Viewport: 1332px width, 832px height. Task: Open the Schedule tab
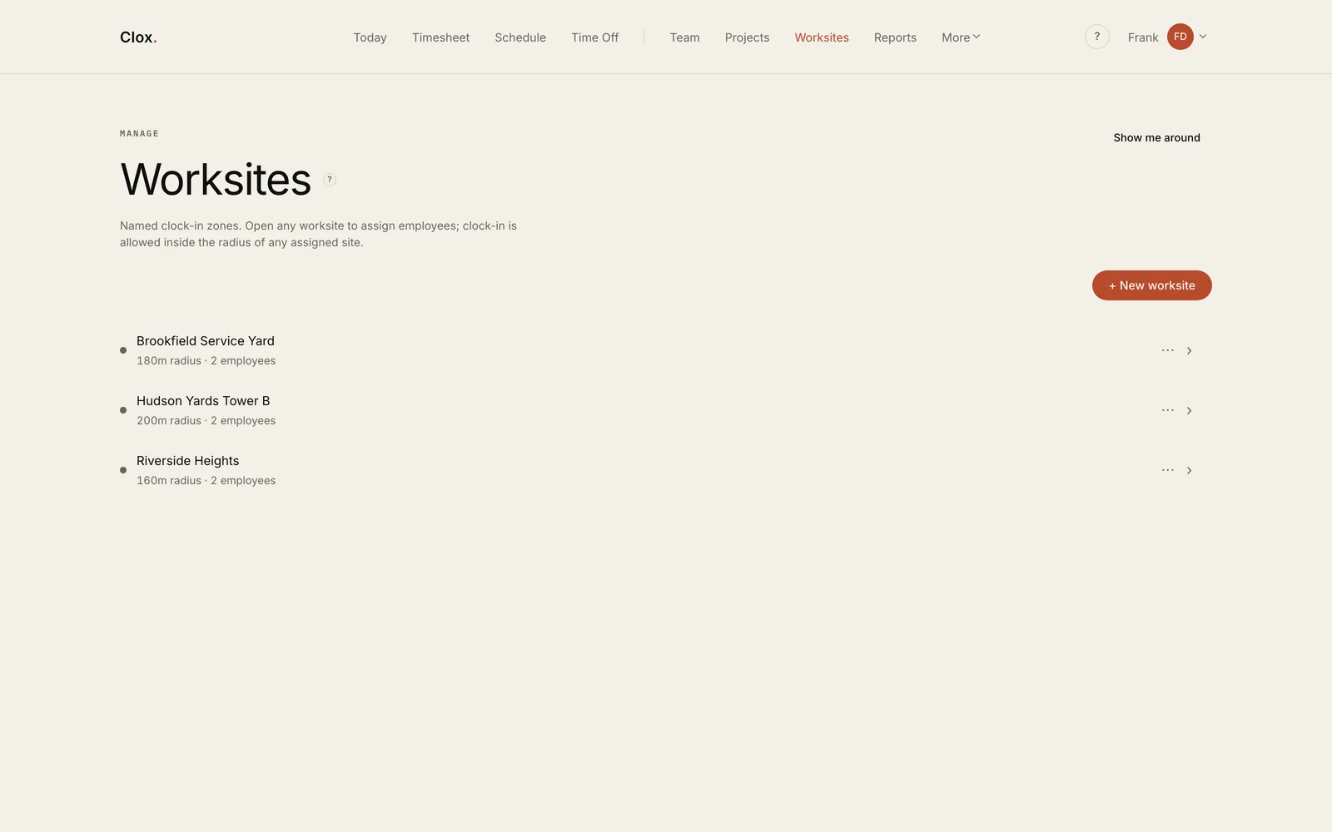520,37
